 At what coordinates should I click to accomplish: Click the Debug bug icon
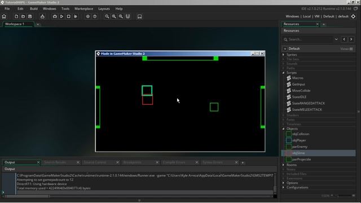[x=55, y=16]
